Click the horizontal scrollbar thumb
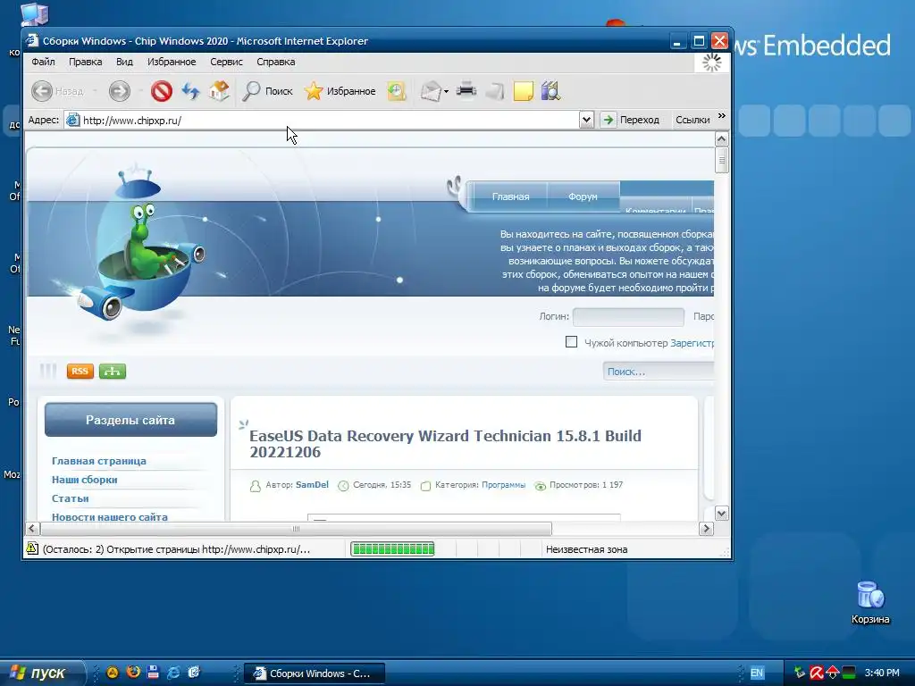Screen dimensions: 915x686 296,529
